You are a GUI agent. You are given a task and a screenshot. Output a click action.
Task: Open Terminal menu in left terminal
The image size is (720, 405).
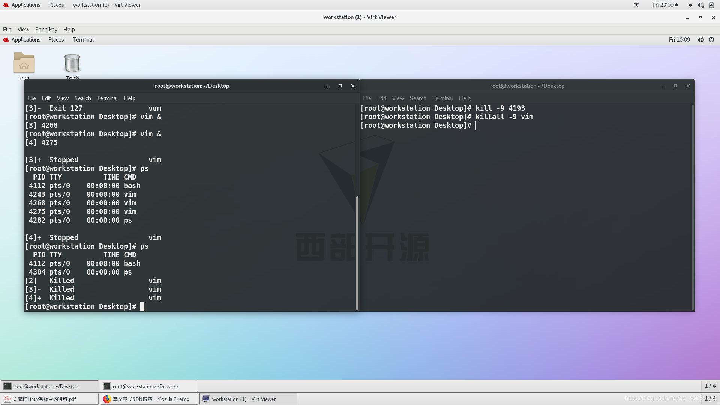coord(107,98)
